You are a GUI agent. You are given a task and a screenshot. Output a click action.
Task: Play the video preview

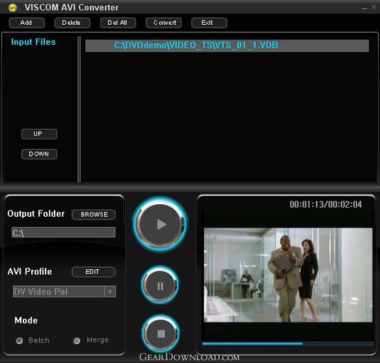point(160,224)
